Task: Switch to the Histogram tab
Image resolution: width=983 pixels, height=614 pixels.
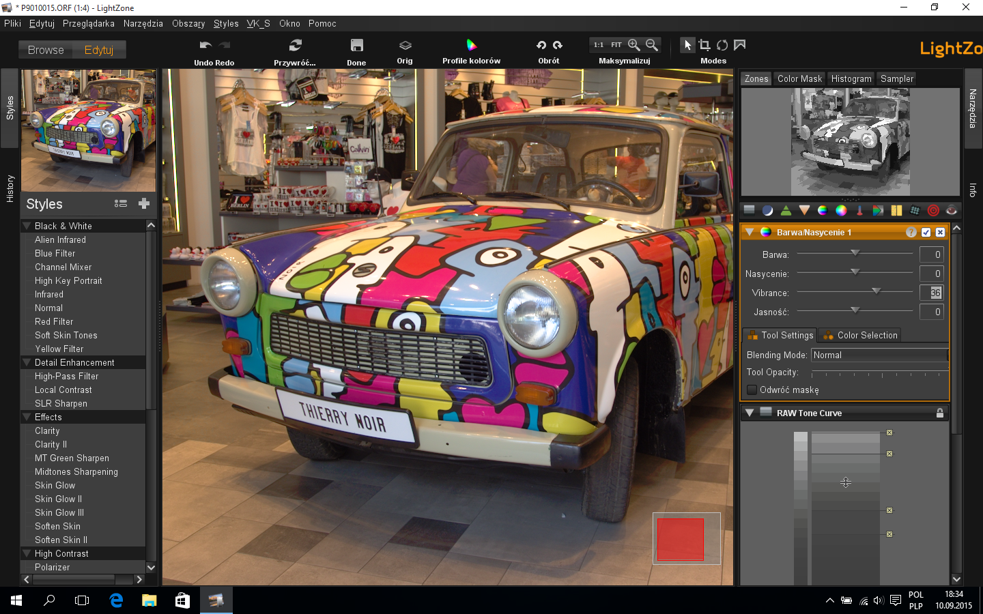Action: [x=851, y=78]
